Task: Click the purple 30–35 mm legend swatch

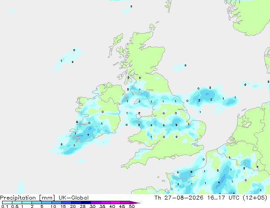Action: (x=96, y=202)
